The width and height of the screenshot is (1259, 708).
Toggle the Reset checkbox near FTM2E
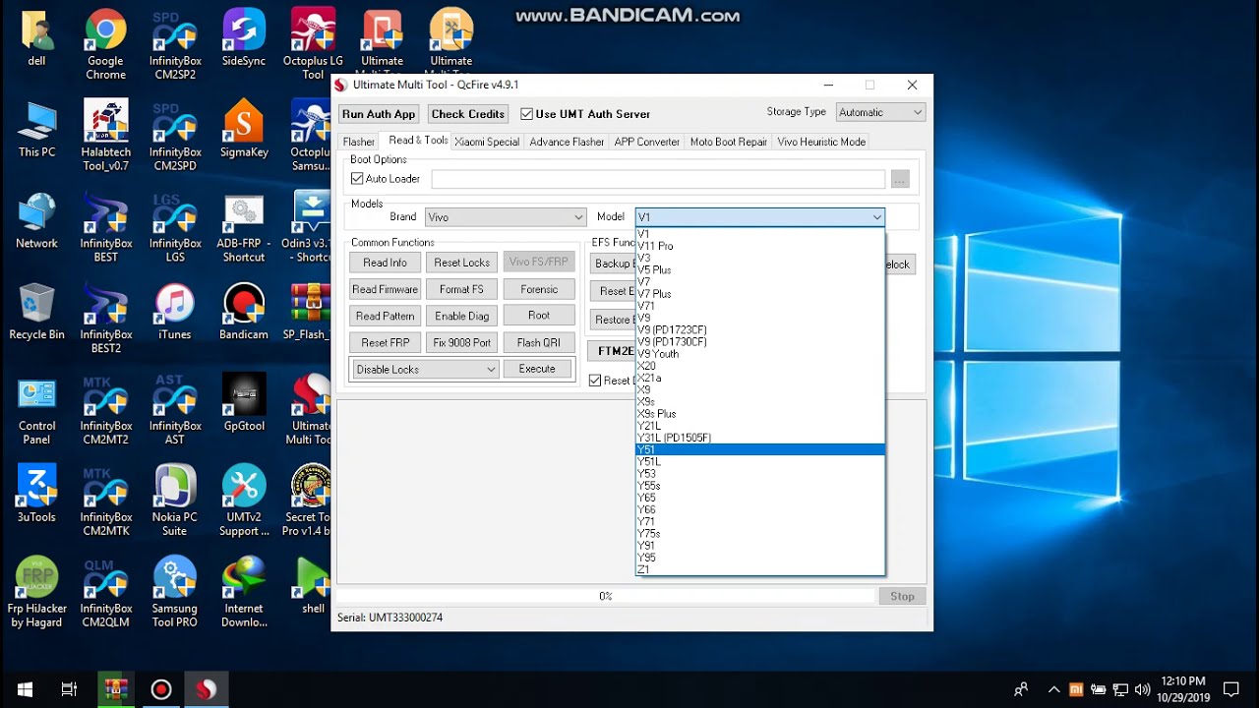[x=595, y=381]
